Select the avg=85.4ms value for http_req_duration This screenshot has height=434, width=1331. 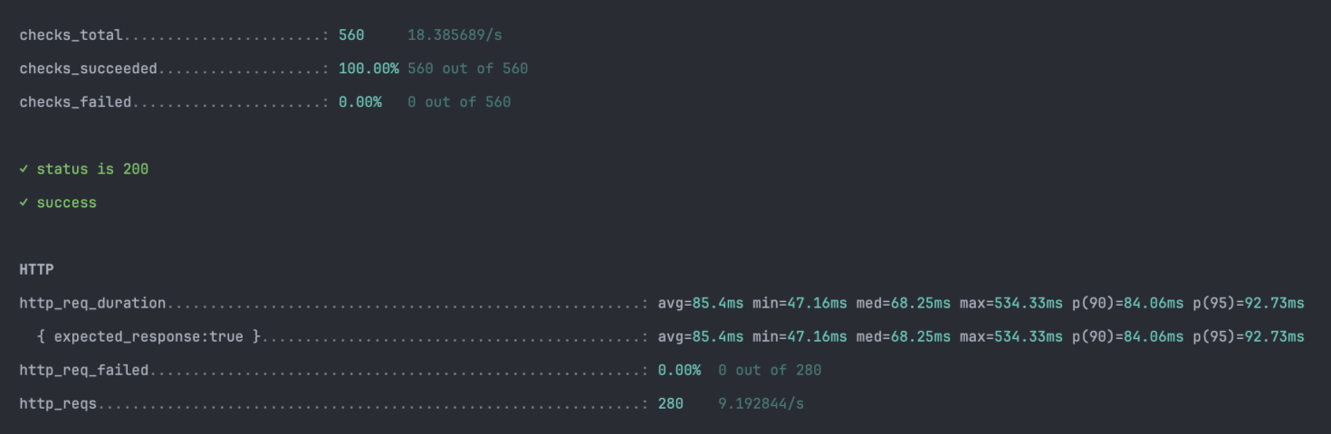coord(701,303)
